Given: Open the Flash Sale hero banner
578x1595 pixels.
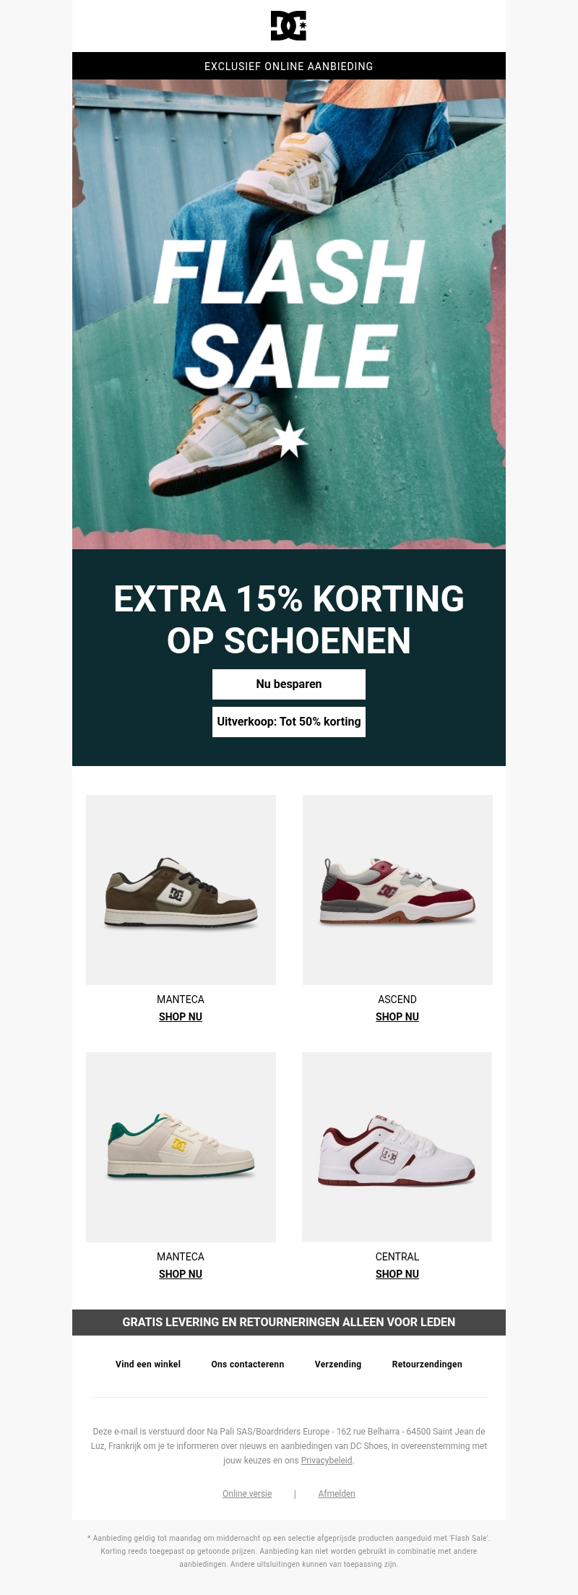Looking at the screenshot, I should pyautogui.click(x=289, y=314).
